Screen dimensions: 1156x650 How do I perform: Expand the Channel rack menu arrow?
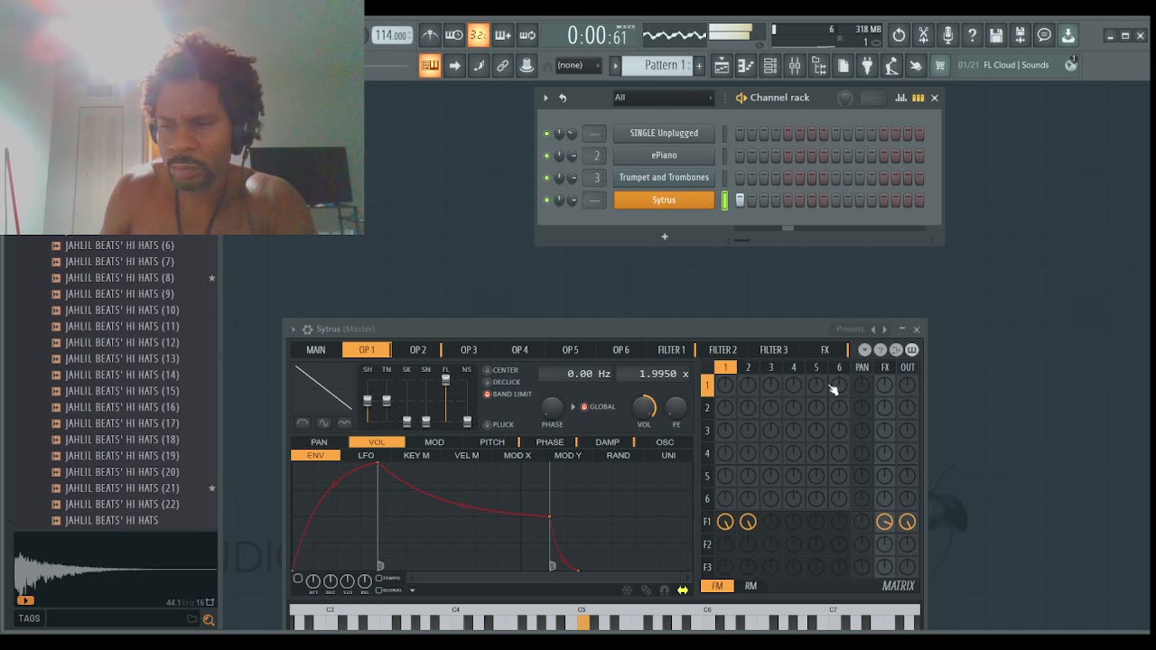click(x=545, y=97)
